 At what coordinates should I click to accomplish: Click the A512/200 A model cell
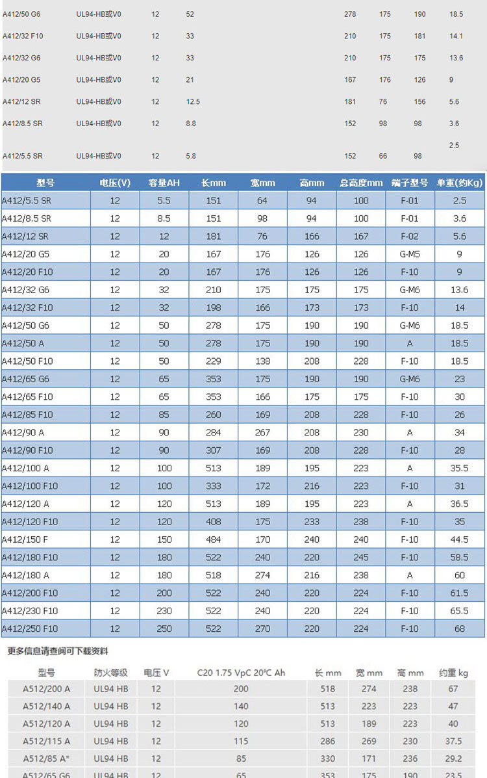tap(47, 689)
